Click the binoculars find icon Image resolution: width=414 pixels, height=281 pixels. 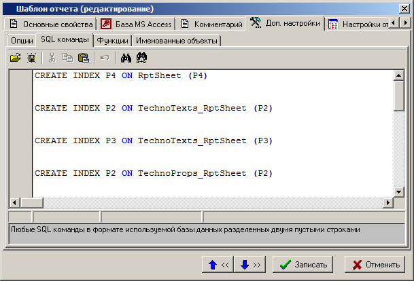pyautogui.click(x=126, y=58)
